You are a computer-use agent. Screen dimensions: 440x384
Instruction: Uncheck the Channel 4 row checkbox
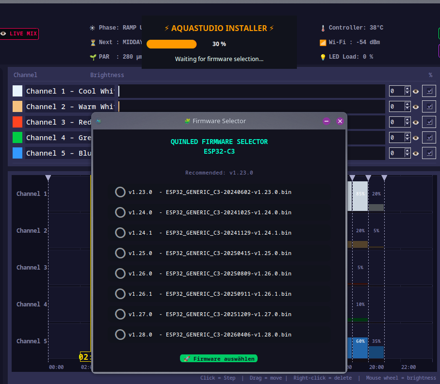coord(429,137)
